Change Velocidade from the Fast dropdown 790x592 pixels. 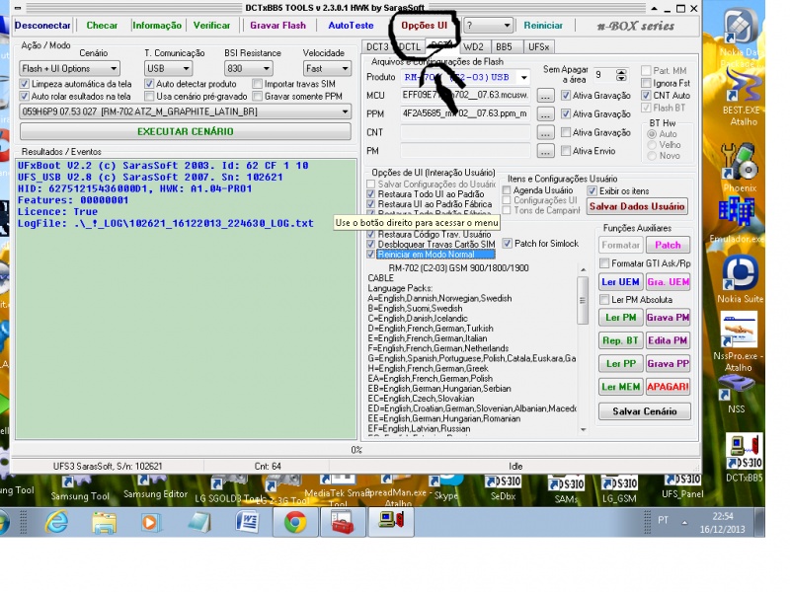327,68
